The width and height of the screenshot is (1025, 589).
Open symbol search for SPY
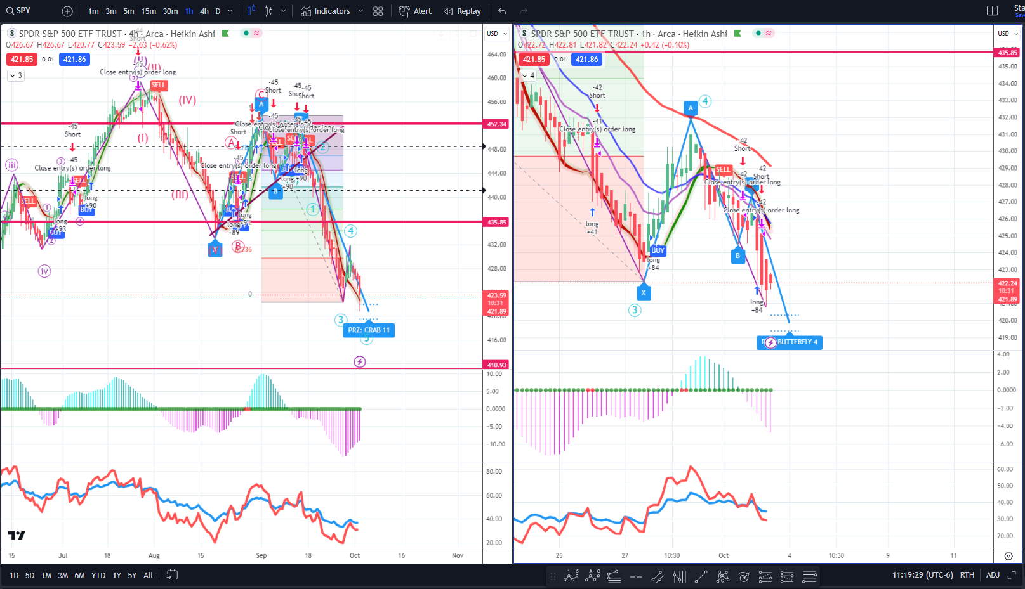click(x=19, y=11)
